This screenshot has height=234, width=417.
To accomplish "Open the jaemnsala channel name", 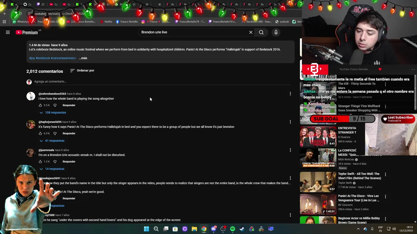I will click(x=46, y=150).
